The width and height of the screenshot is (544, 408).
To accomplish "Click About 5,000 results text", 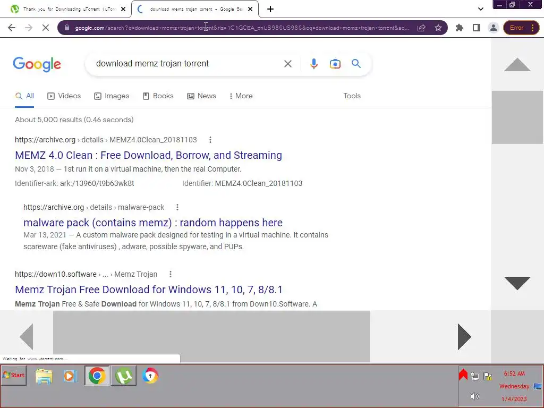I will pos(74,120).
